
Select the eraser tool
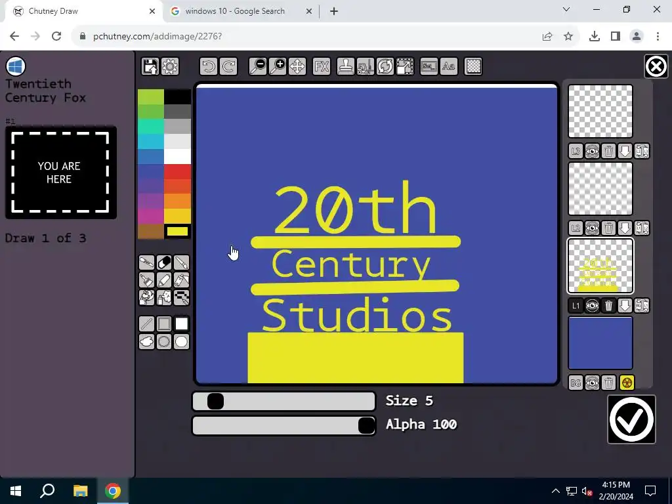tap(164, 262)
